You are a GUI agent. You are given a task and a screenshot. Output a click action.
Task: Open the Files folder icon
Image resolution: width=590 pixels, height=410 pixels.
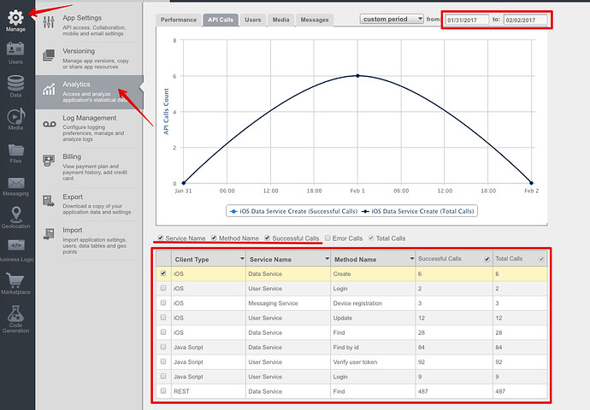tap(16, 150)
